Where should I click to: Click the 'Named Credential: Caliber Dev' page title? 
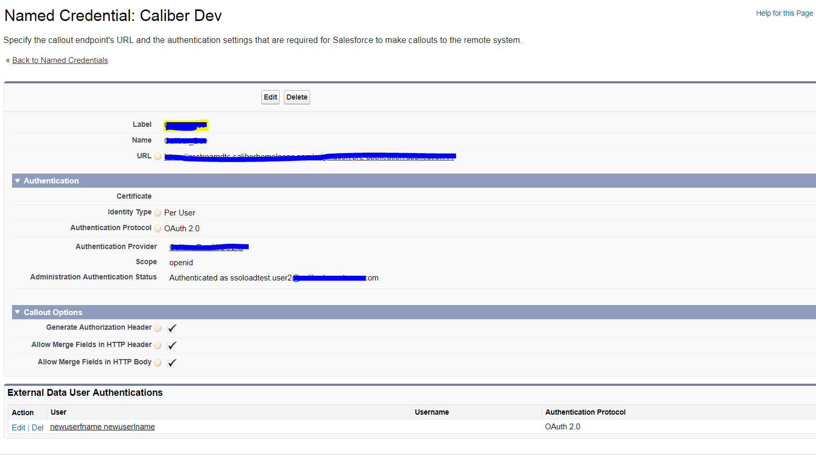pos(113,16)
